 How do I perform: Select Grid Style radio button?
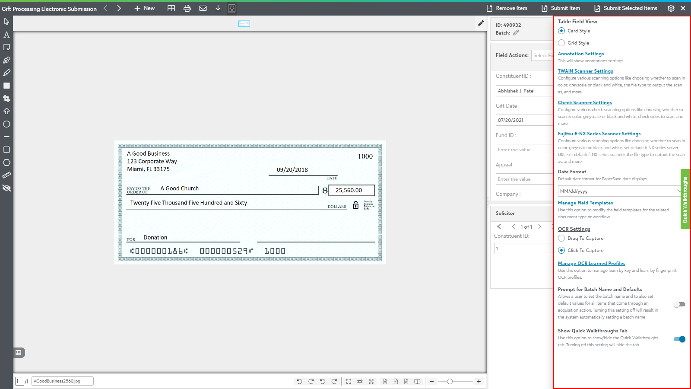(561, 43)
